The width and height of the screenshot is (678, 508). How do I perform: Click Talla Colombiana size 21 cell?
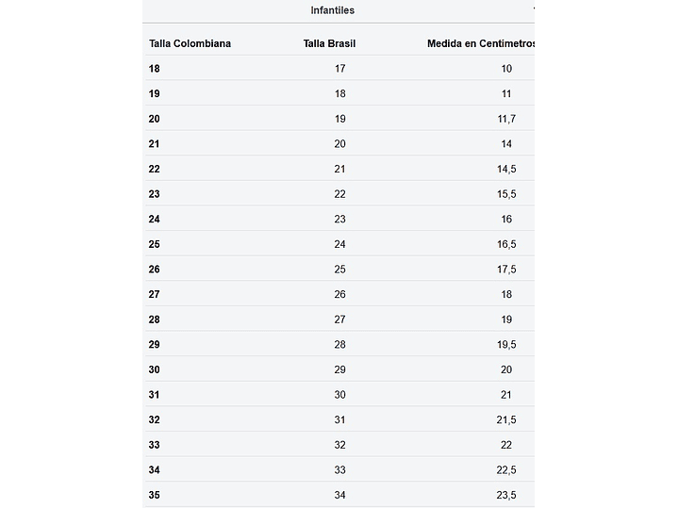(155, 144)
